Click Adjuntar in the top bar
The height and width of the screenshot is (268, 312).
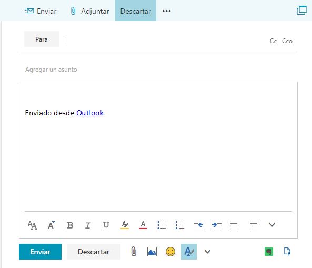[90, 11]
